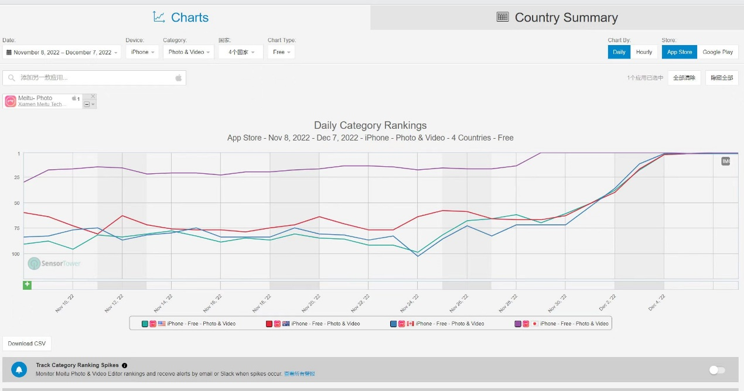Screen dimensions: 744x391
Task: Click Meitu icon in Canada legend entry
Action: pyautogui.click(x=401, y=324)
